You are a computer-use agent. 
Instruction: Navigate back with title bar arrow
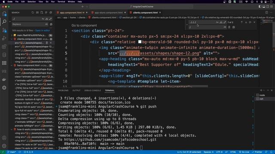pos(82,6)
